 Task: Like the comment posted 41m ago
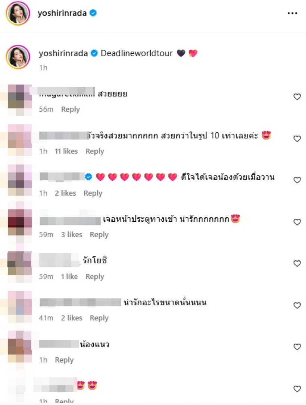(297, 305)
